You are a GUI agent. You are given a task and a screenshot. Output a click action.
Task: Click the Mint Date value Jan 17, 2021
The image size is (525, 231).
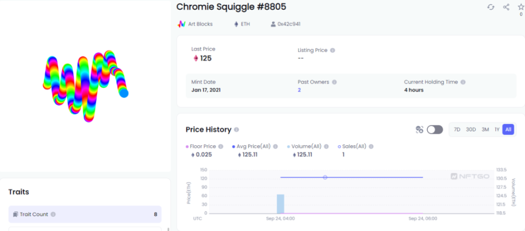pos(206,90)
